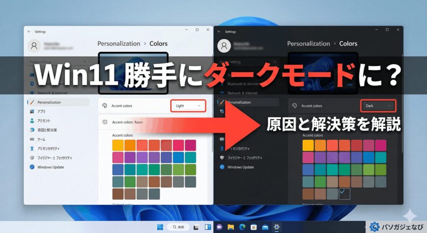Click the Personalization breadcrumb in the dark window
The image size is (427, 233).
pyautogui.click(x=309, y=43)
